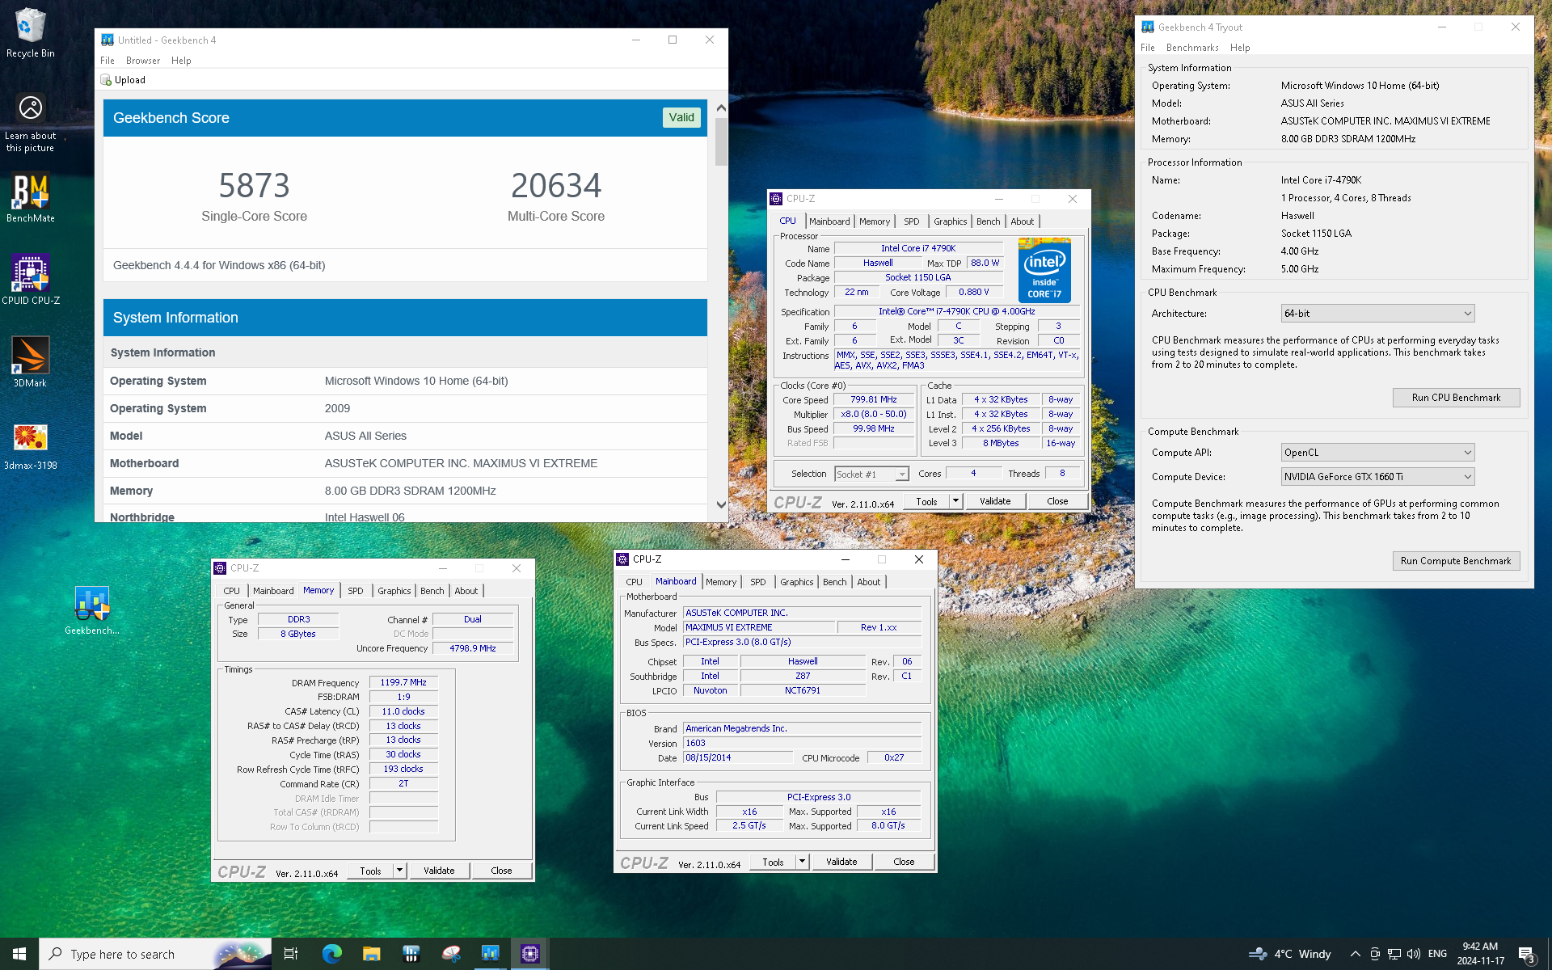1552x970 pixels.
Task: Click the taskbar search box
Action: pos(155,954)
